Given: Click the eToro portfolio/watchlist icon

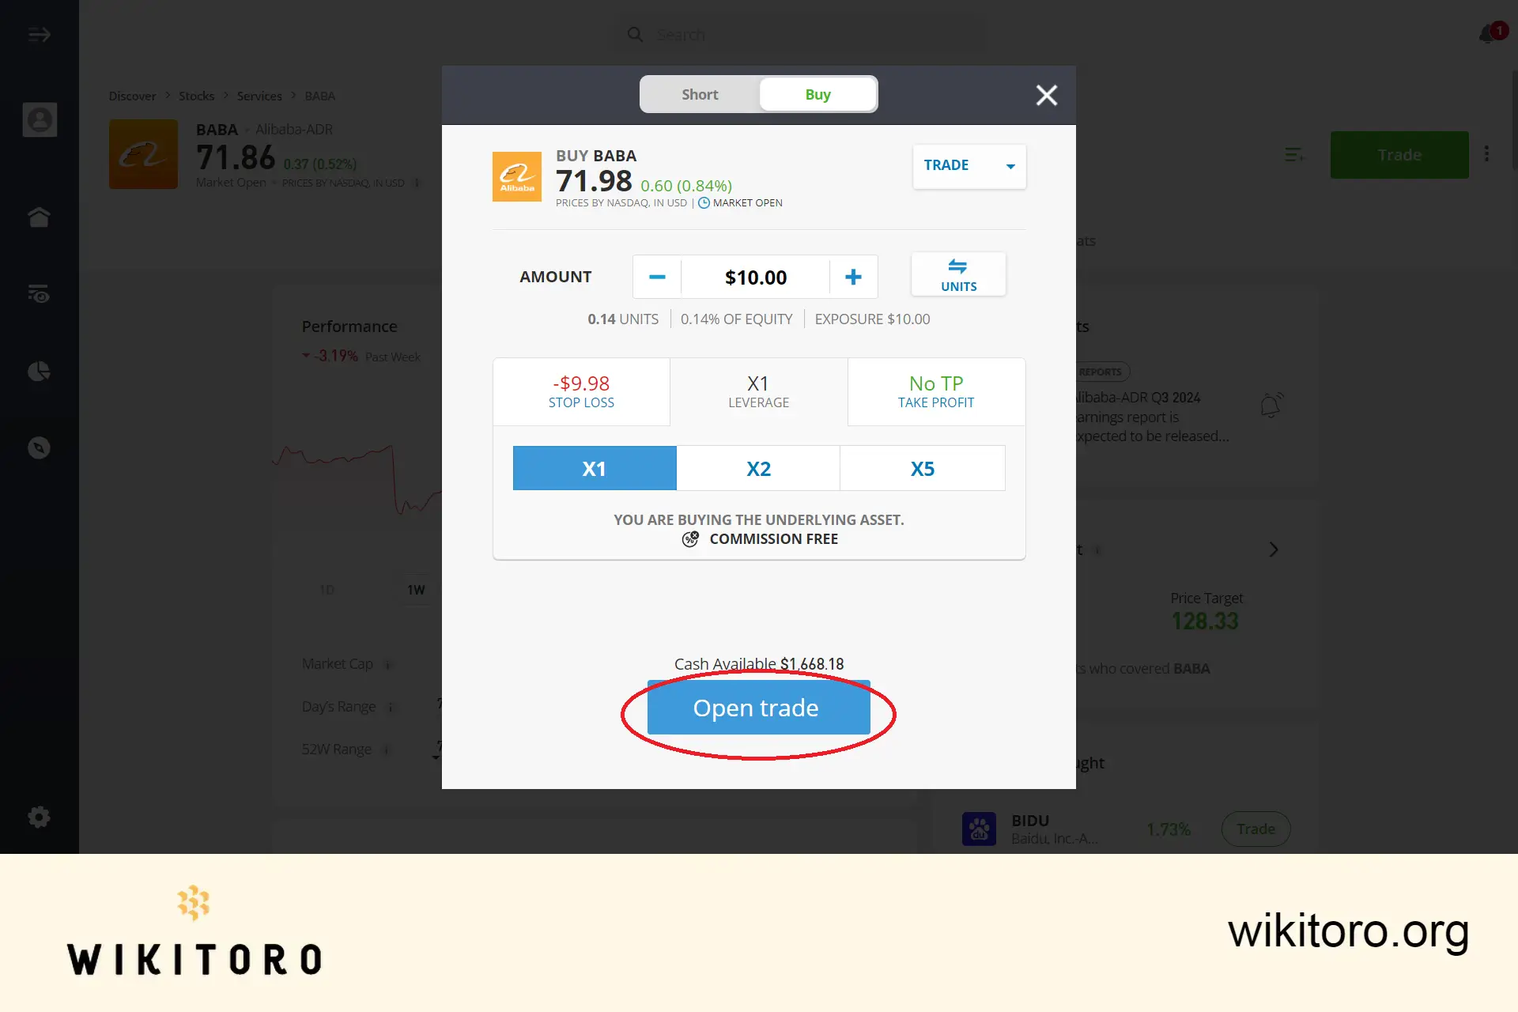Looking at the screenshot, I should 40,371.
